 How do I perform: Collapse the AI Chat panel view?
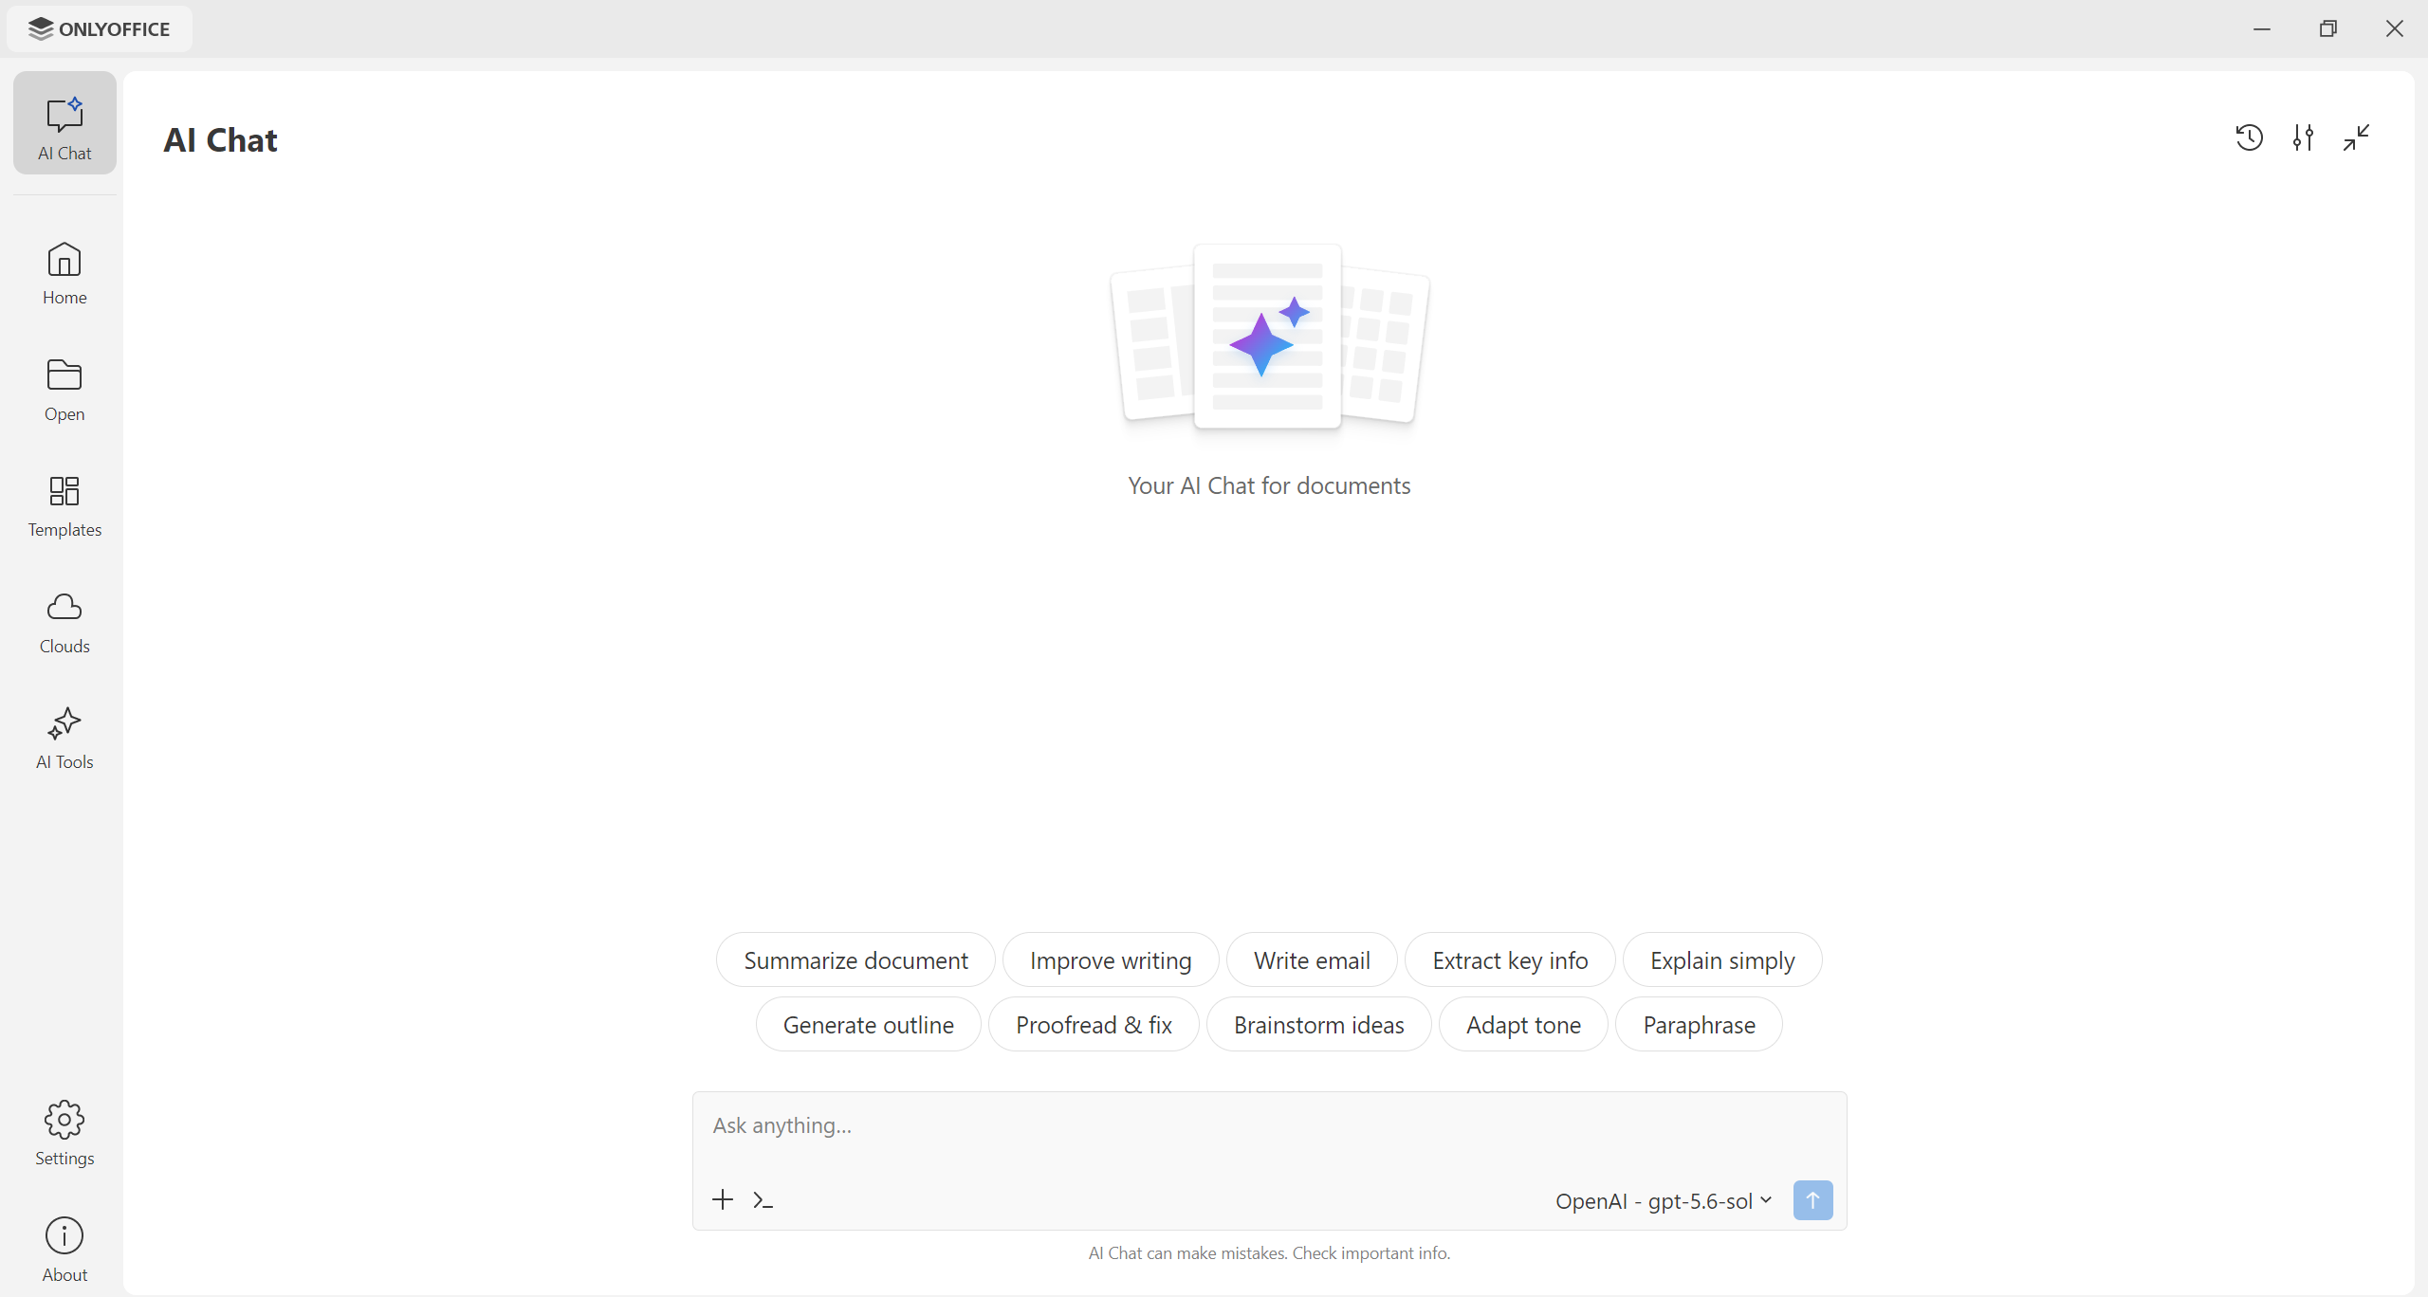click(2357, 138)
